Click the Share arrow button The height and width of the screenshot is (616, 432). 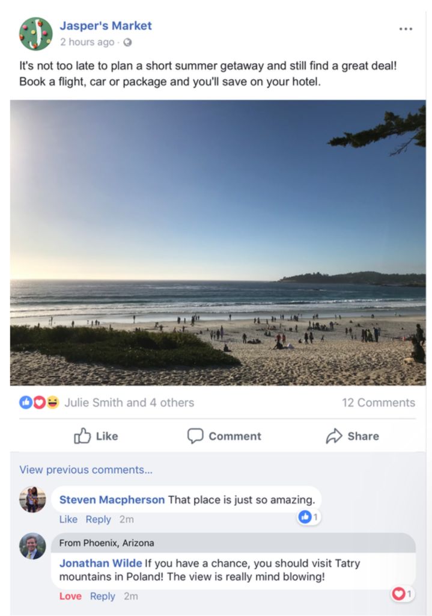click(352, 436)
